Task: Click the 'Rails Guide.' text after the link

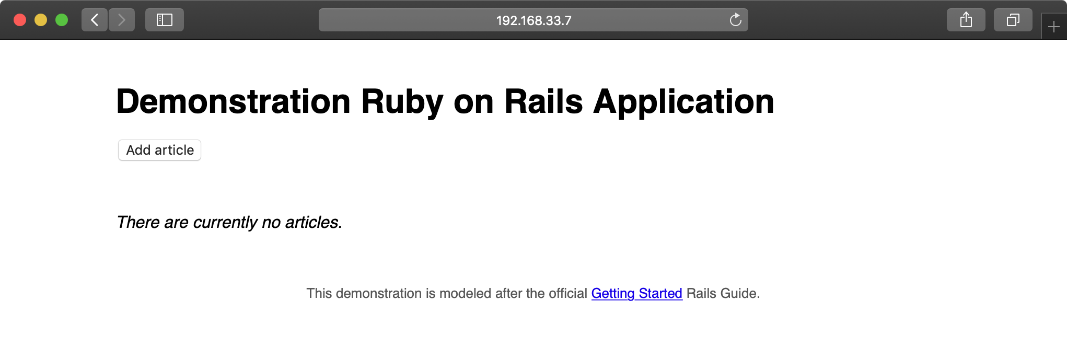Action: tap(723, 293)
